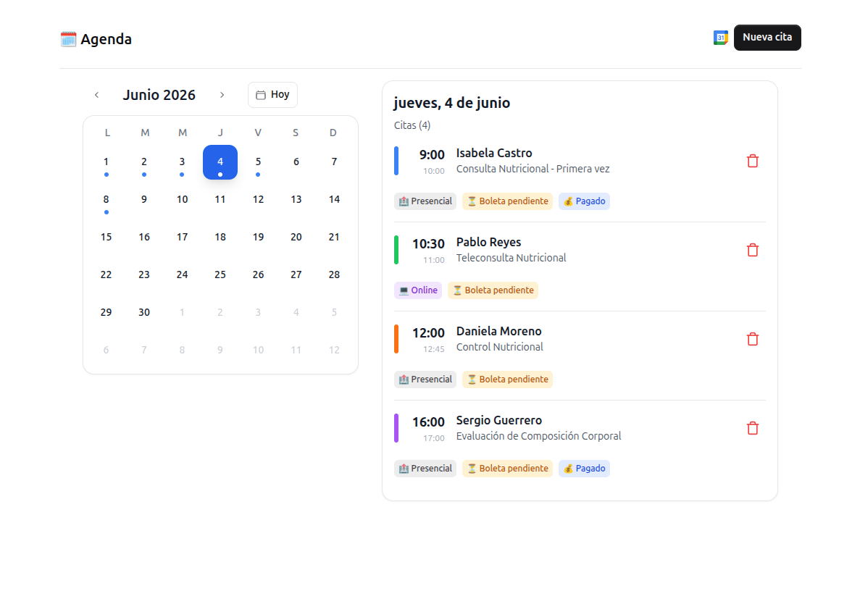This screenshot has width=860, height=612.
Task: Click Online tag on Pablo Reyes
Action: point(418,290)
